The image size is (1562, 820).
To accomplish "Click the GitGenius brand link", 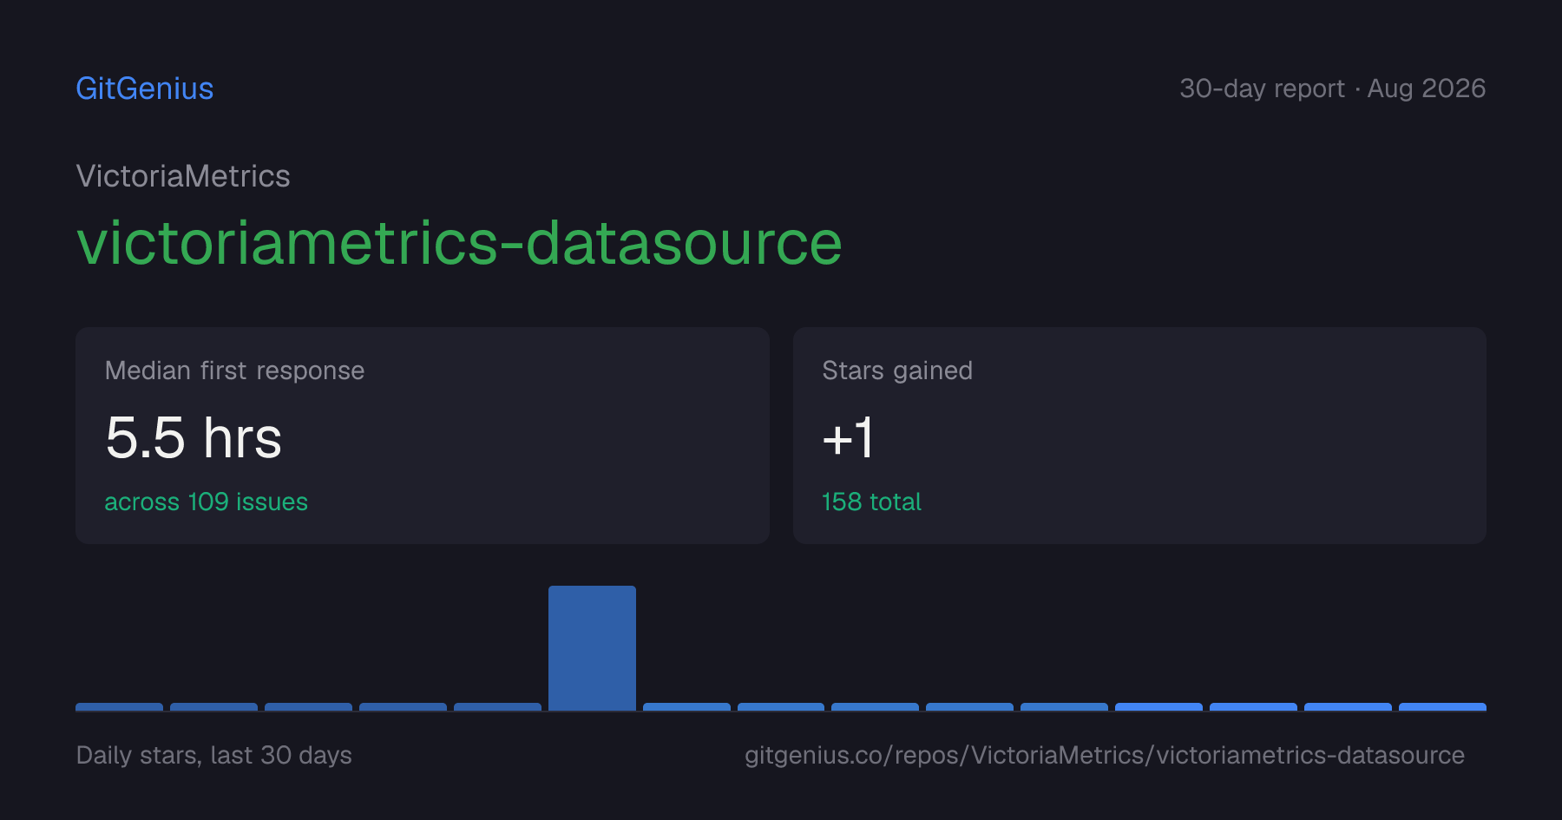I will point(145,89).
